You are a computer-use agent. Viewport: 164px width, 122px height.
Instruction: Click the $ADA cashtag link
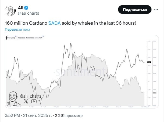click(54, 23)
